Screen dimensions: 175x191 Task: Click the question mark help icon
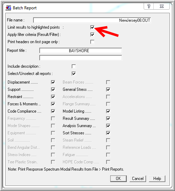tap(148, 6)
